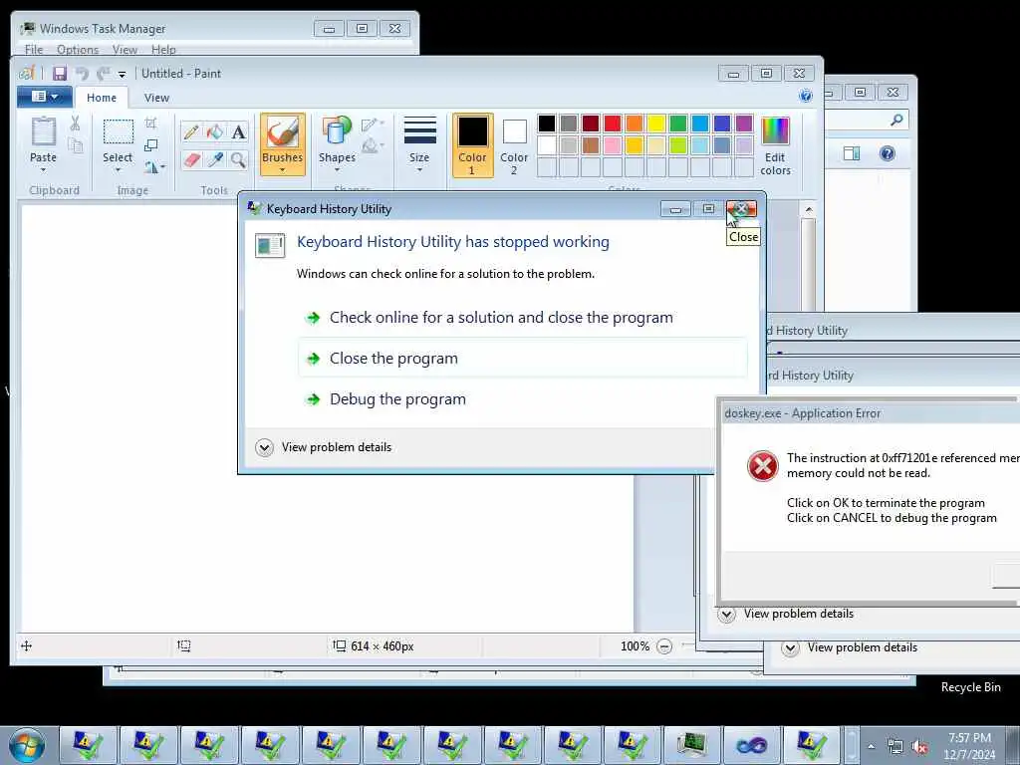Switch to the View ribbon tab in Paint
Viewport: 1020px width, 765px height.
point(156,98)
